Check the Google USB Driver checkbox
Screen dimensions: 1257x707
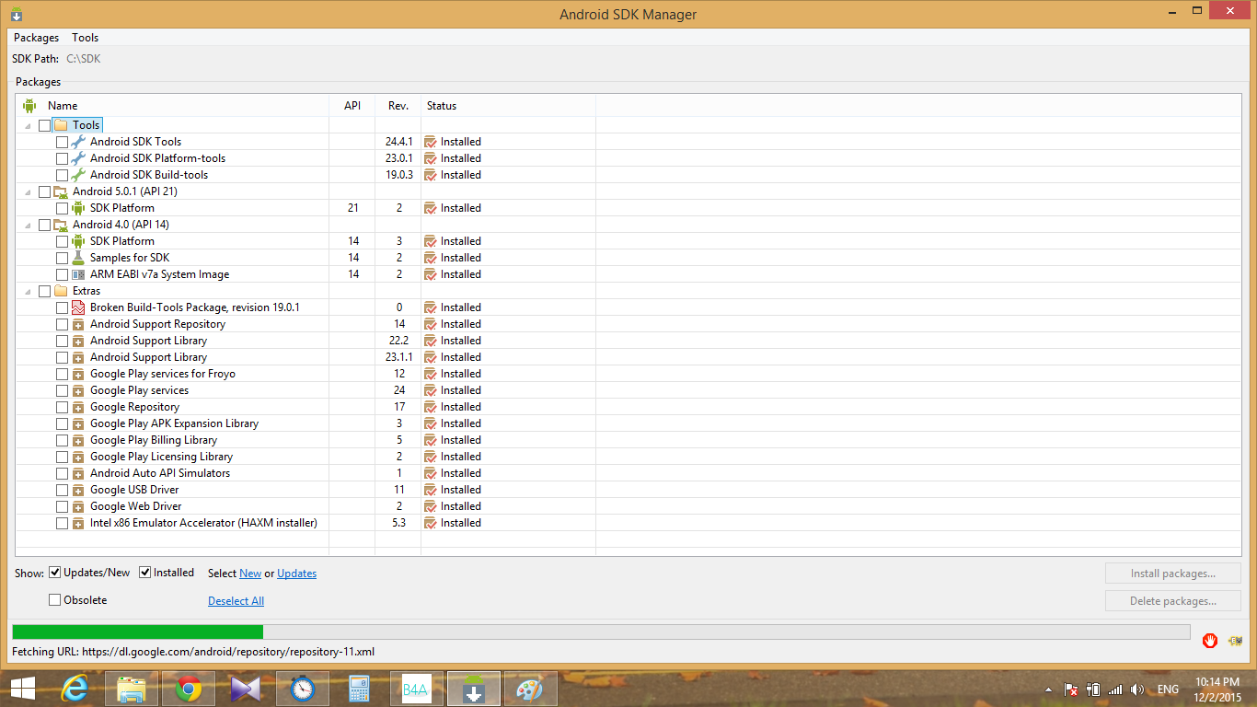(62, 490)
